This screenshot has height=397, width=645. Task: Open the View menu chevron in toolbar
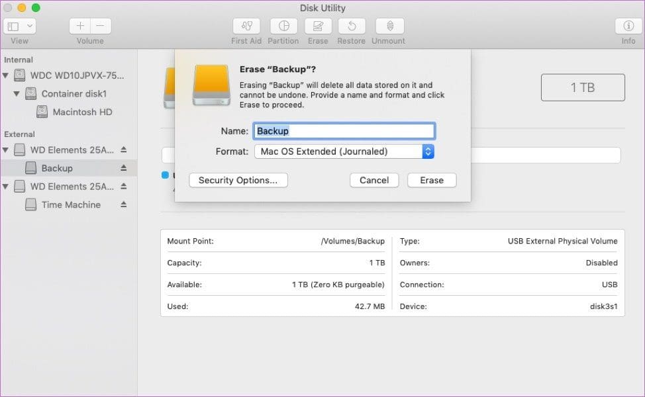[x=30, y=26]
